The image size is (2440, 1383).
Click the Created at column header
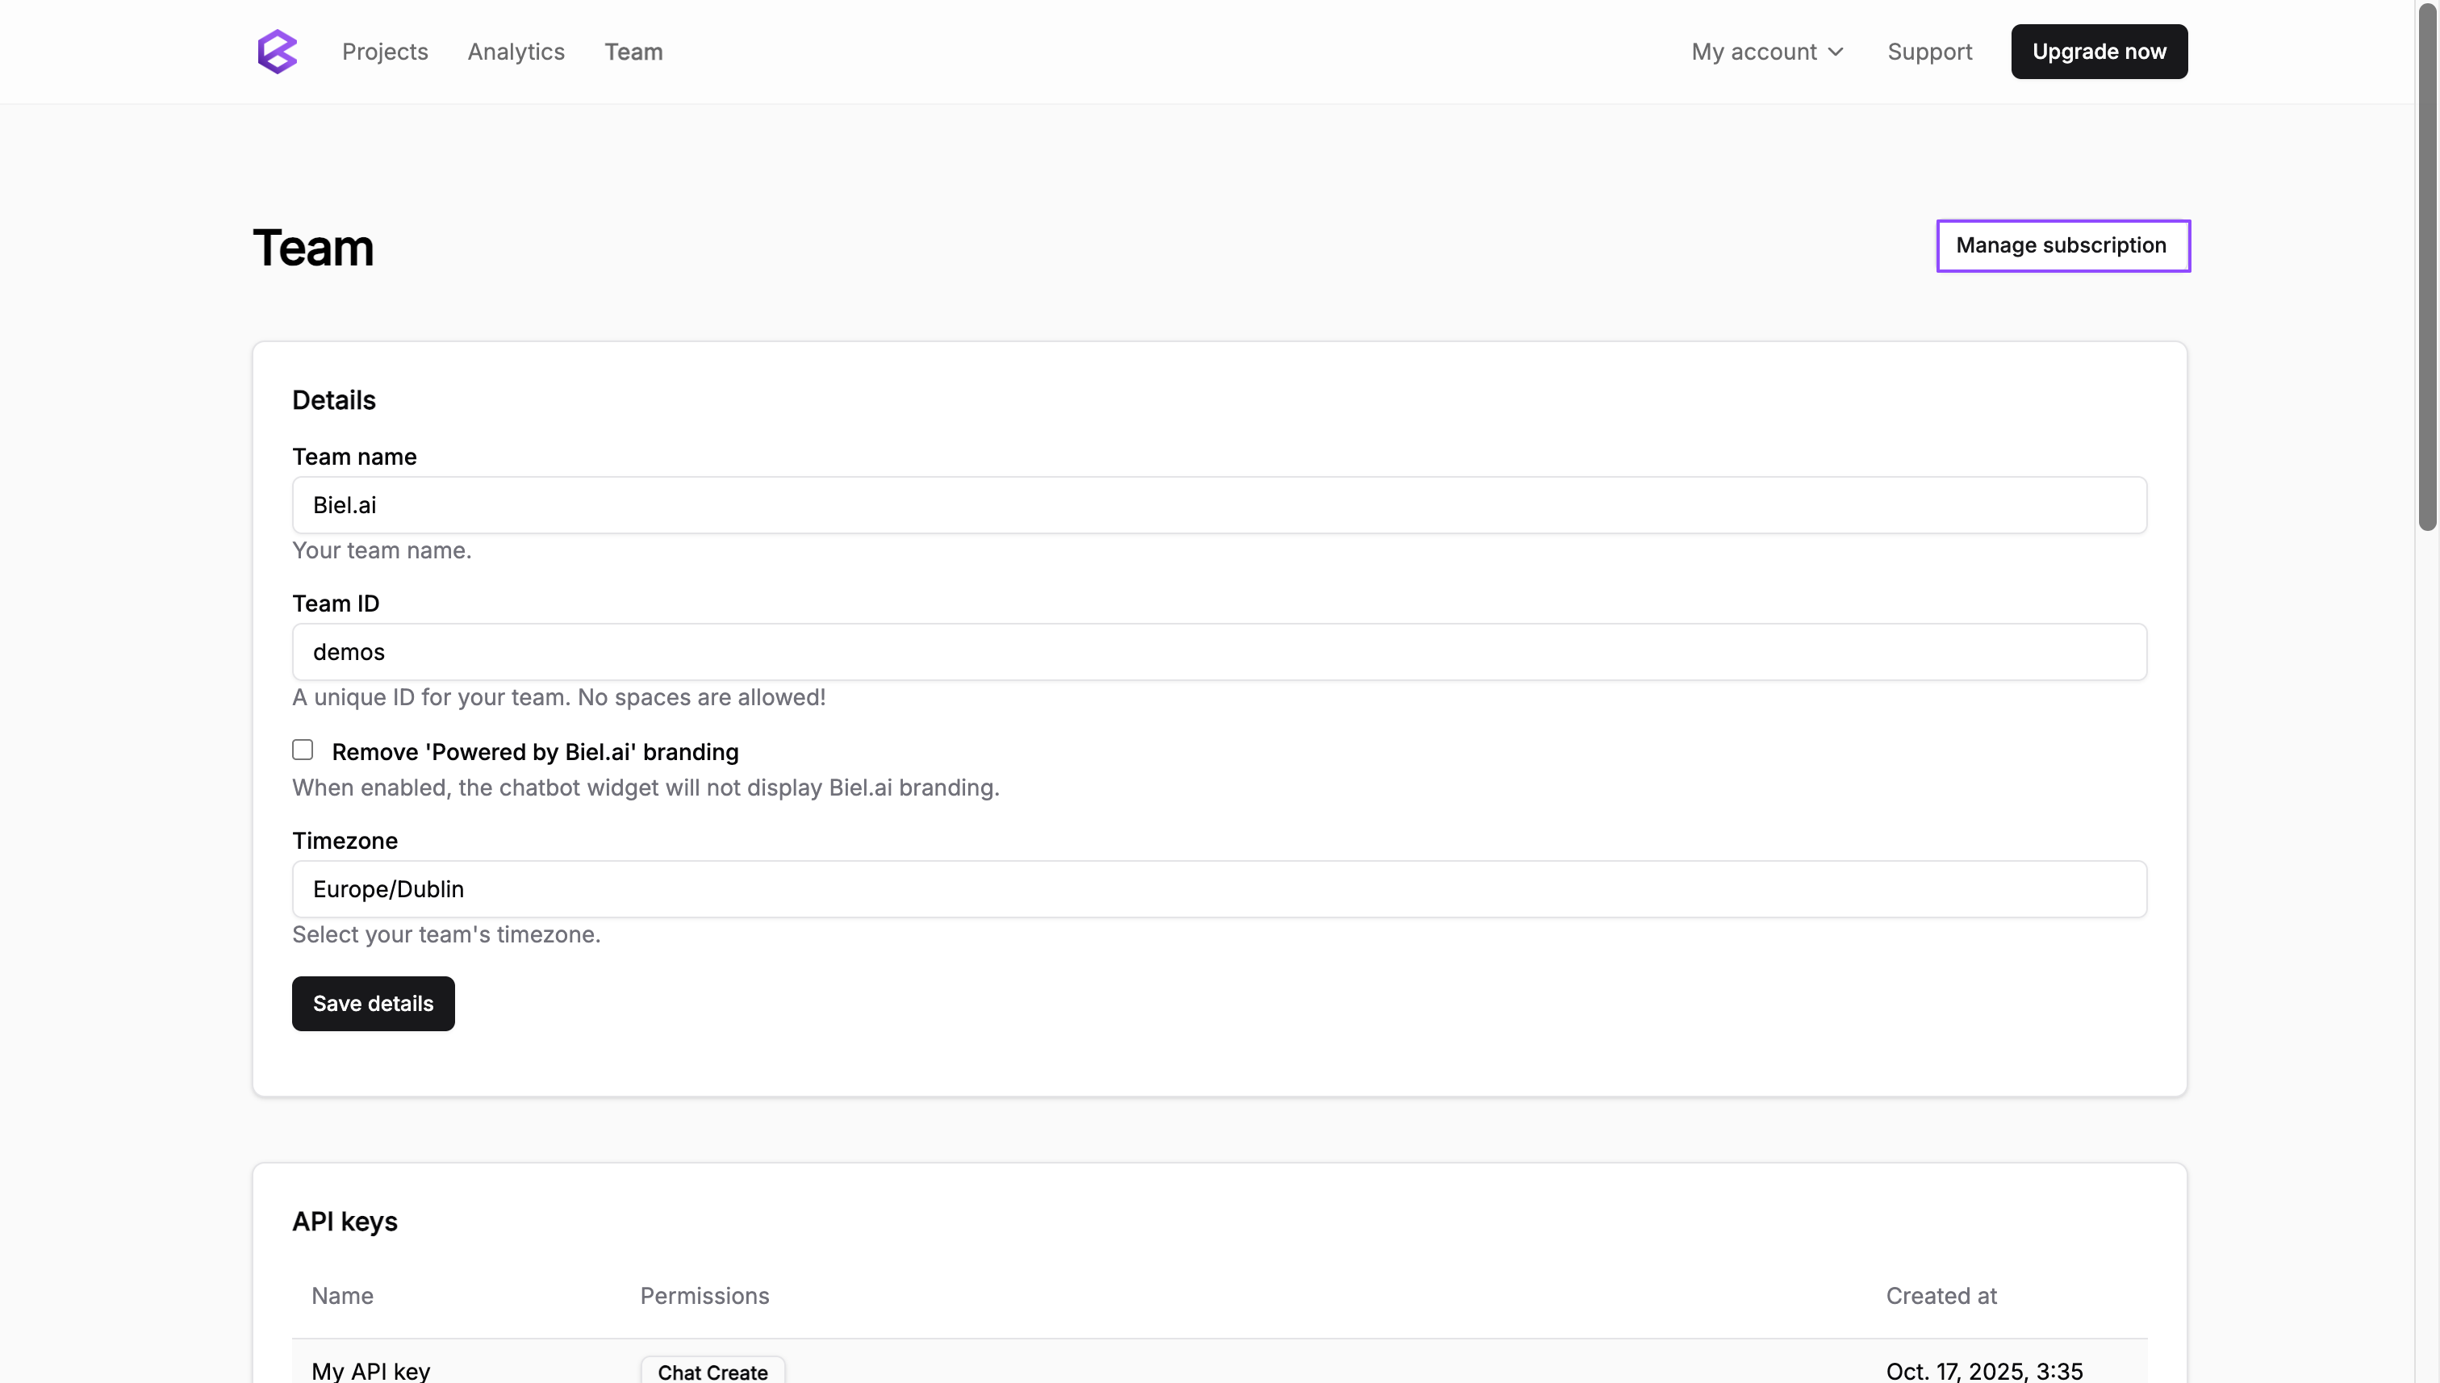pyautogui.click(x=1941, y=1296)
